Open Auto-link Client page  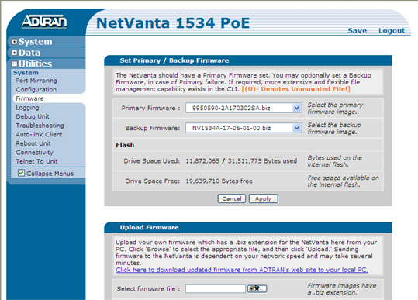pos(39,134)
